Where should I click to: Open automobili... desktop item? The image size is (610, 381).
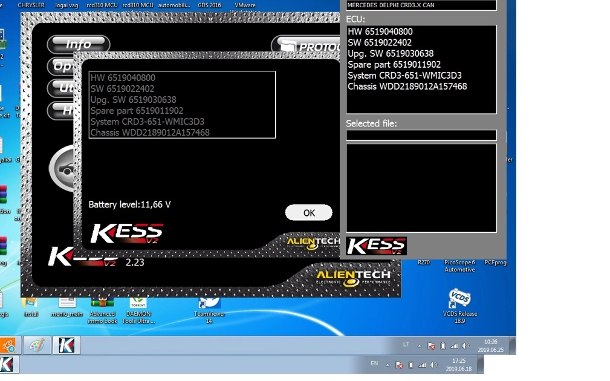(174, 5)
